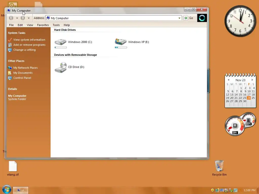The image size is (259, 194).
Task: Open the View menu
Action: (x=30, y=25)
